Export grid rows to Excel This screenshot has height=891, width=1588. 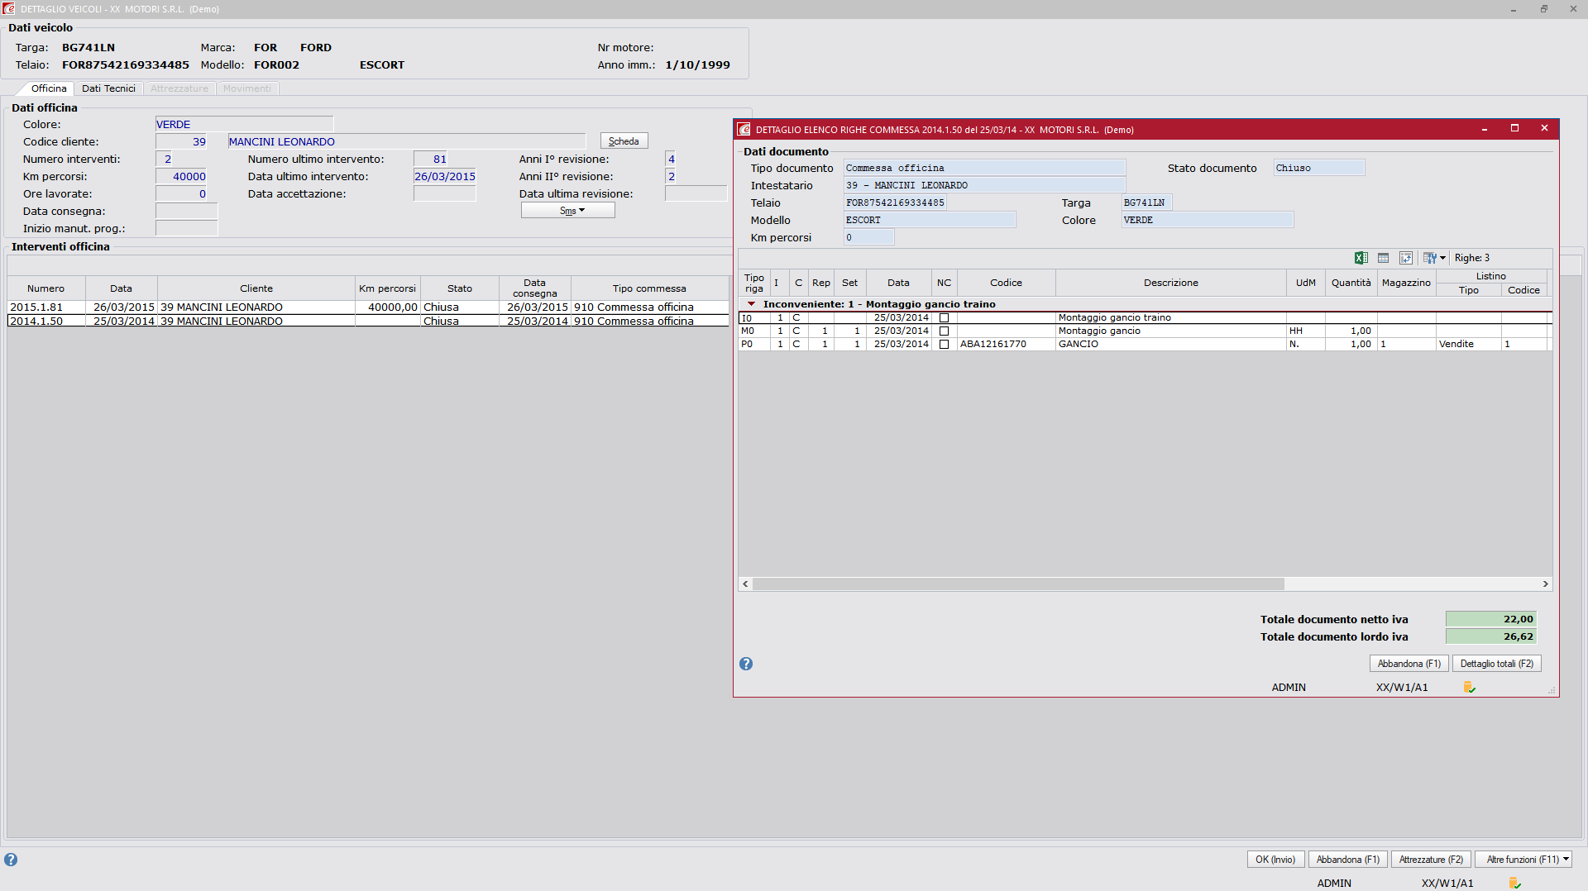coord(1361,258)
